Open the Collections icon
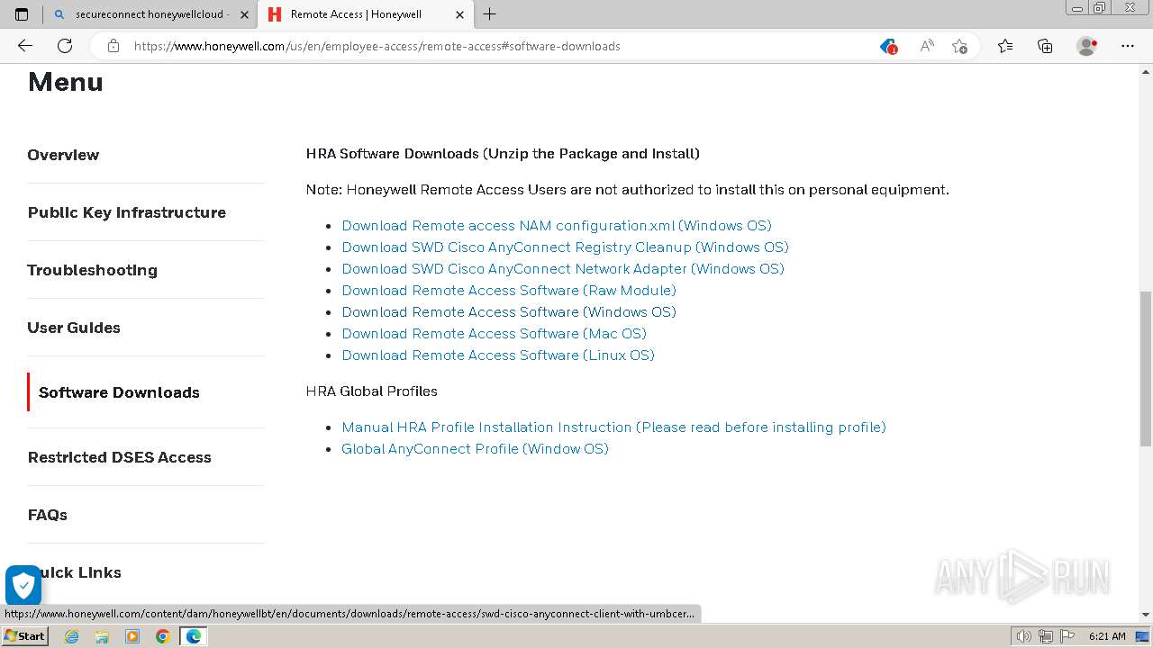The width and height of the screenshot is (1153, 648). pos(1045,46)
